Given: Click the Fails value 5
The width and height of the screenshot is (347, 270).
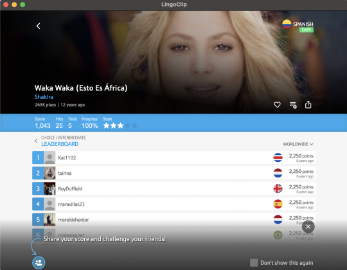Looking at the screenshot, I should pos(70,126).
